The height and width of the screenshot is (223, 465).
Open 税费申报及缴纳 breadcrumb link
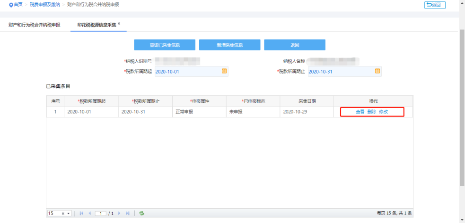point(44,5)
